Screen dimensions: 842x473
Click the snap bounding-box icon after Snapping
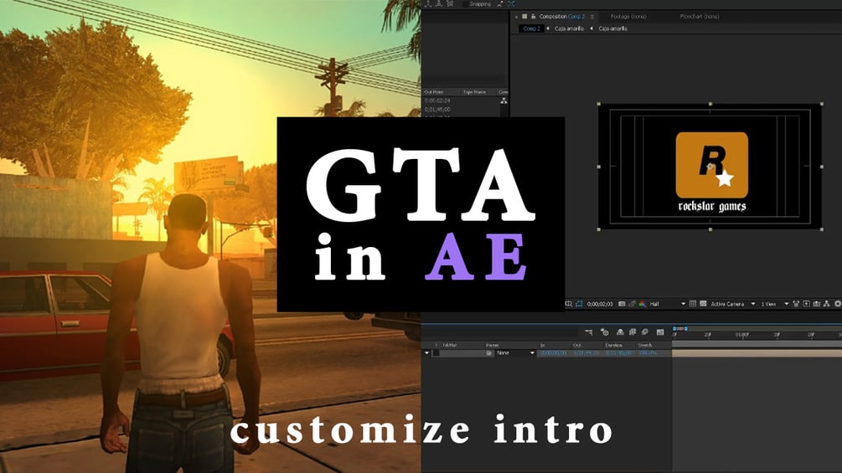coord(511,3)
